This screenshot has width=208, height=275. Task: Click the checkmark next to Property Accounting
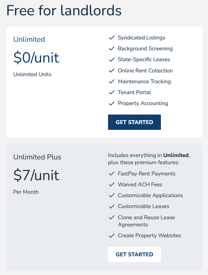[x=111, y=103]
